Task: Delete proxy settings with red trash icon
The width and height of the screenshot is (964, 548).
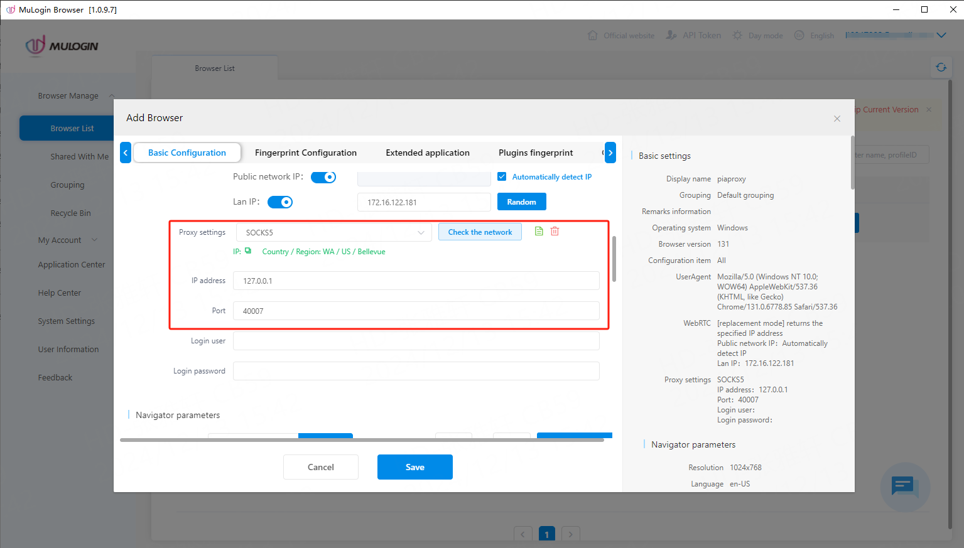Action: pos(555,232)
